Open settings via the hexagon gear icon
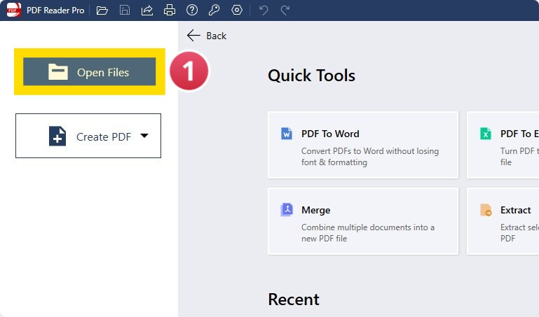The image size is (539, 317). pos(237,10)
